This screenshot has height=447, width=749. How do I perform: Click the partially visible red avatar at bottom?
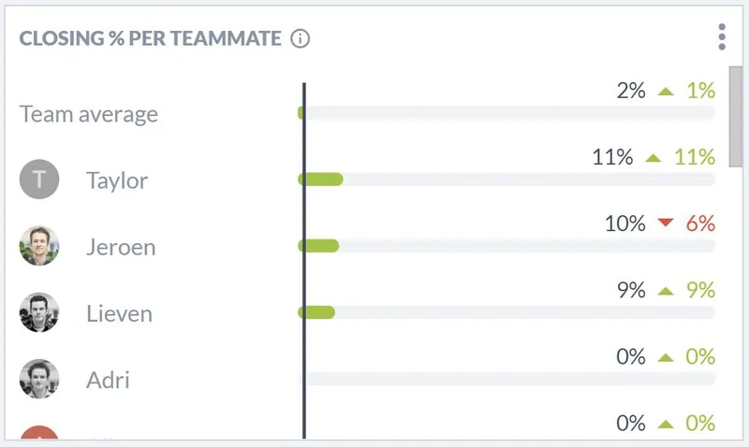pos(39,432)
